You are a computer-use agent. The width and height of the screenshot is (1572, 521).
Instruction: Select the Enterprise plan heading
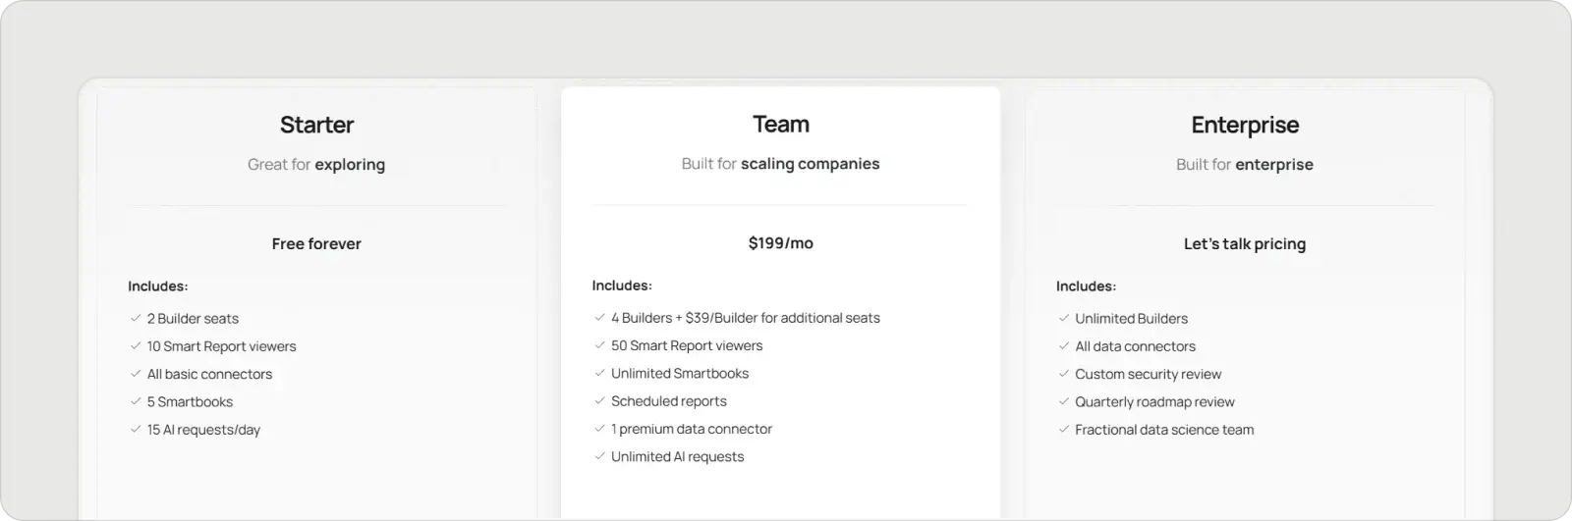(1245, 125)
